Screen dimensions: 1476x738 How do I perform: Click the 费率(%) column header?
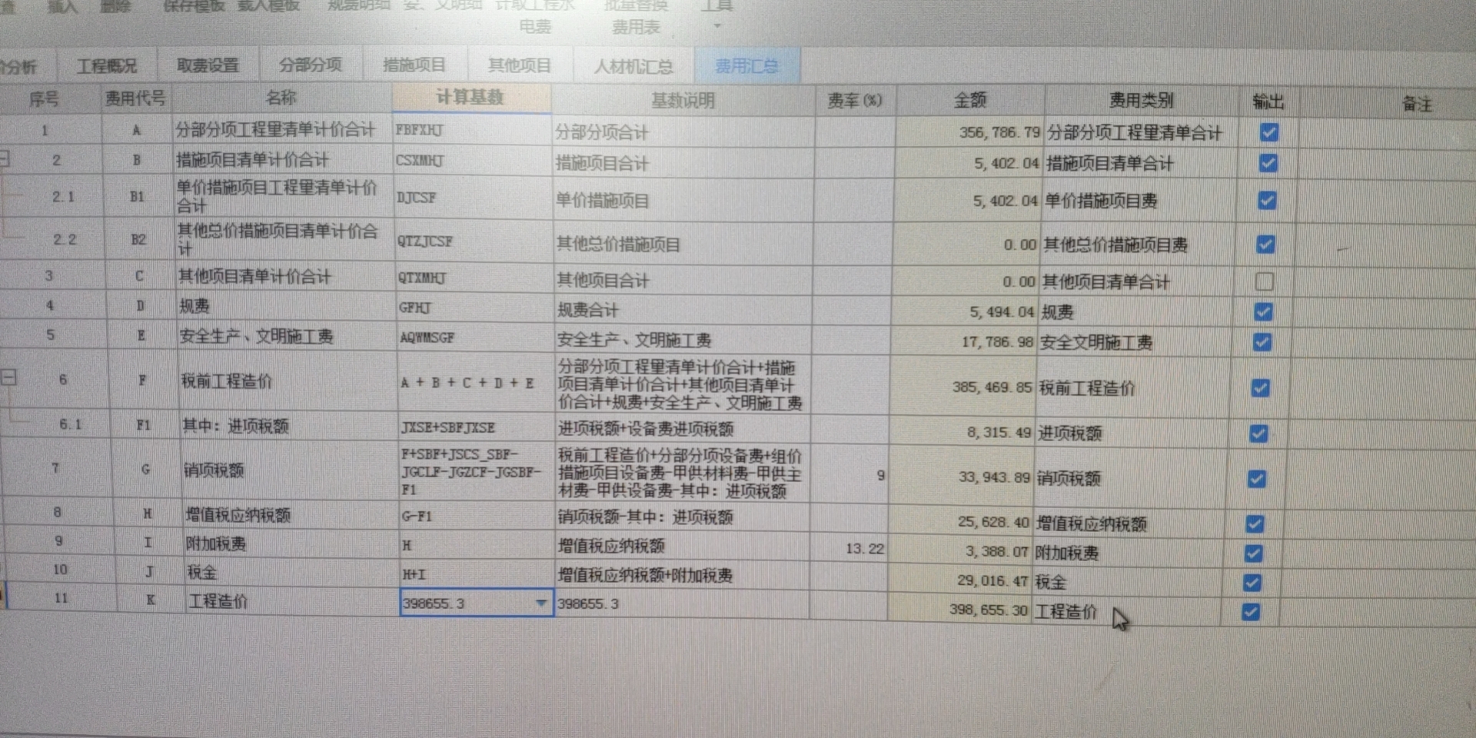[855, 101]
